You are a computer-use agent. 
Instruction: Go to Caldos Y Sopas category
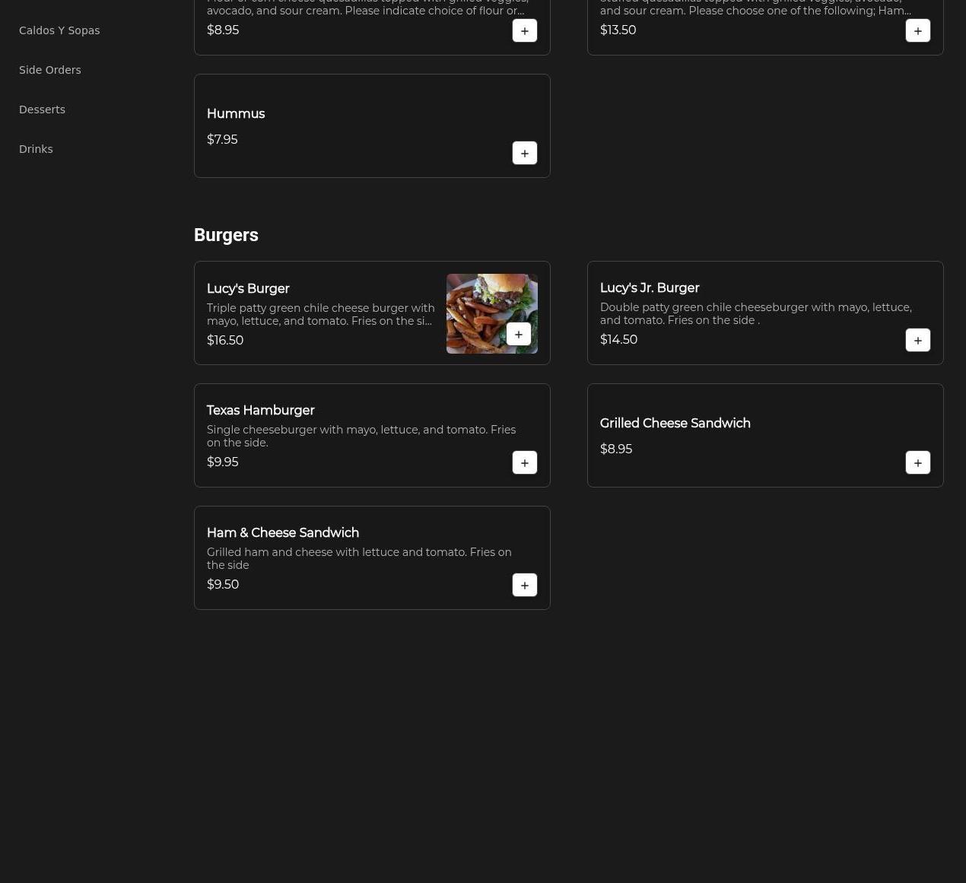point(59,30)
